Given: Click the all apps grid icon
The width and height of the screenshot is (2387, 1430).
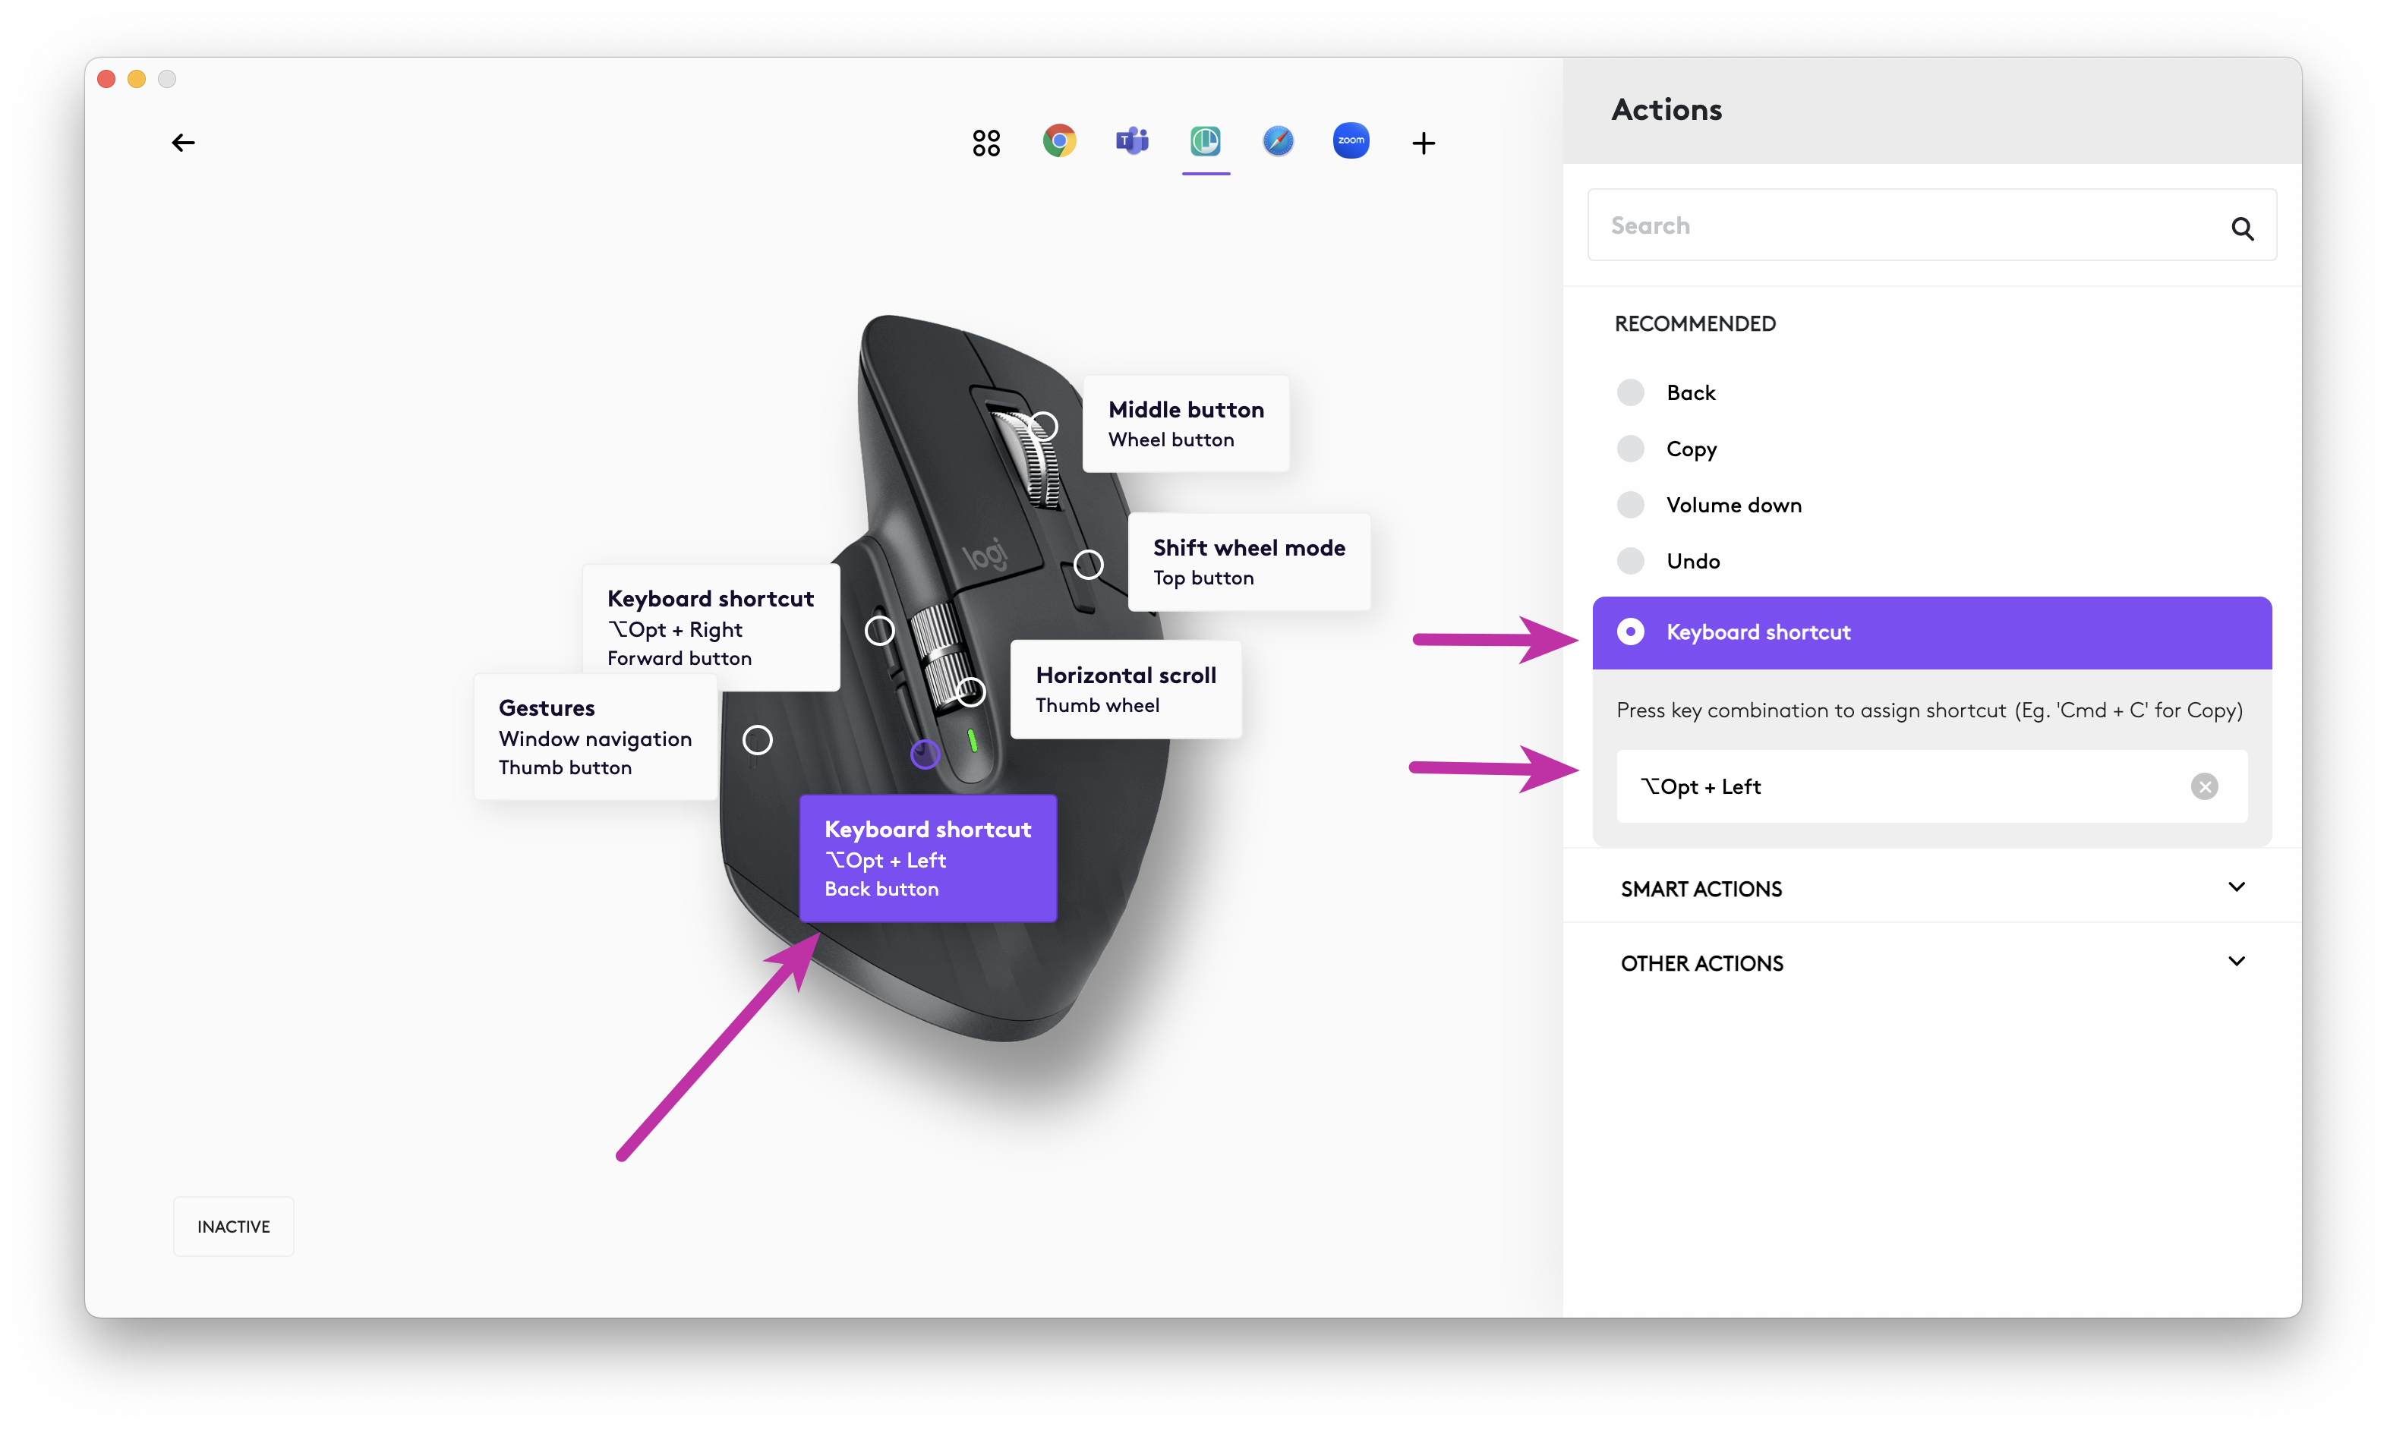Looking at the screenshot, I should click(984, 141).
